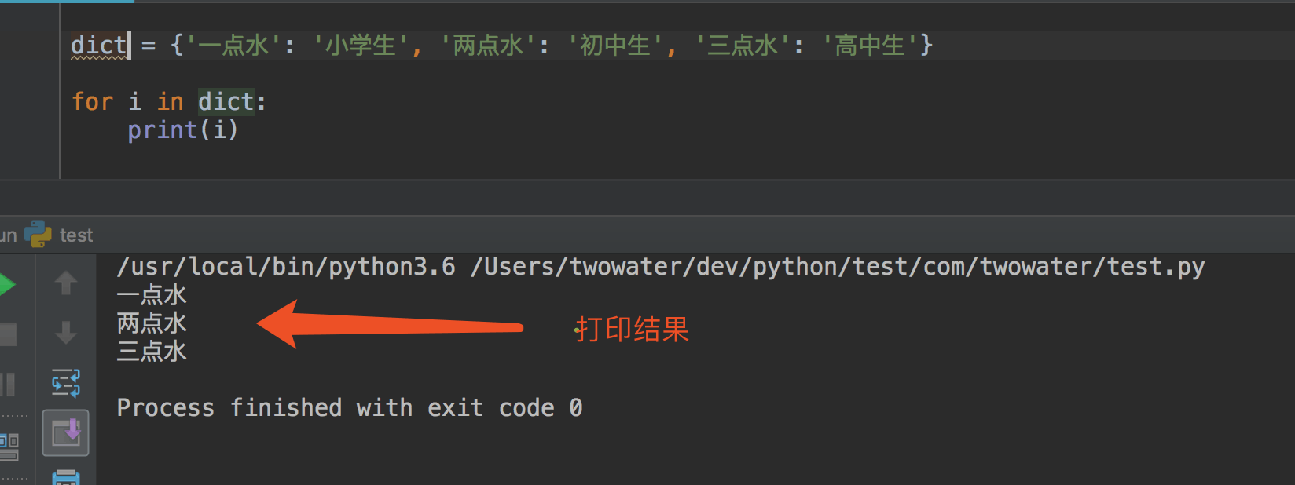Click the Stop process square icon

(x=8, y=334)
